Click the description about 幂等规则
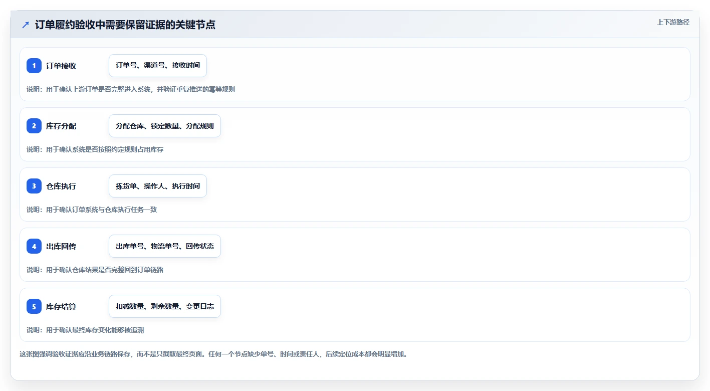 coord(131,89)
